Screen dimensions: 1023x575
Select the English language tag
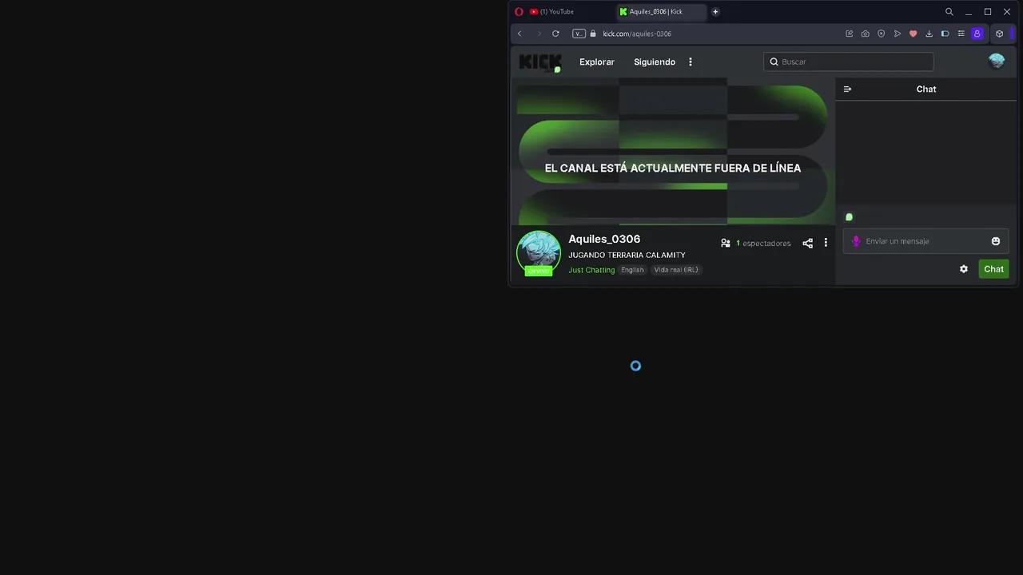coord(632,270)
